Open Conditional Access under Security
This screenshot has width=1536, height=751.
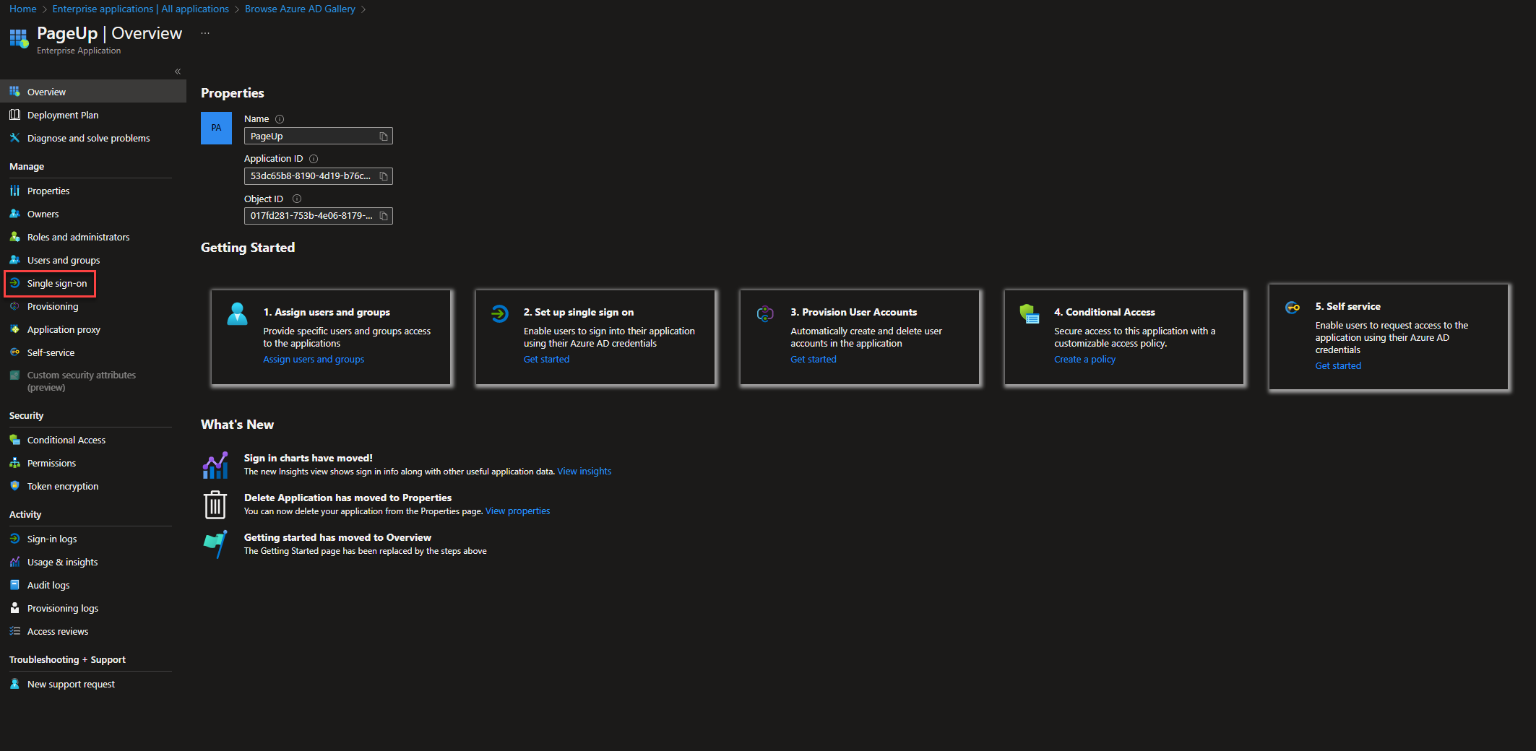pyautogui.click(x=66, y=440)
